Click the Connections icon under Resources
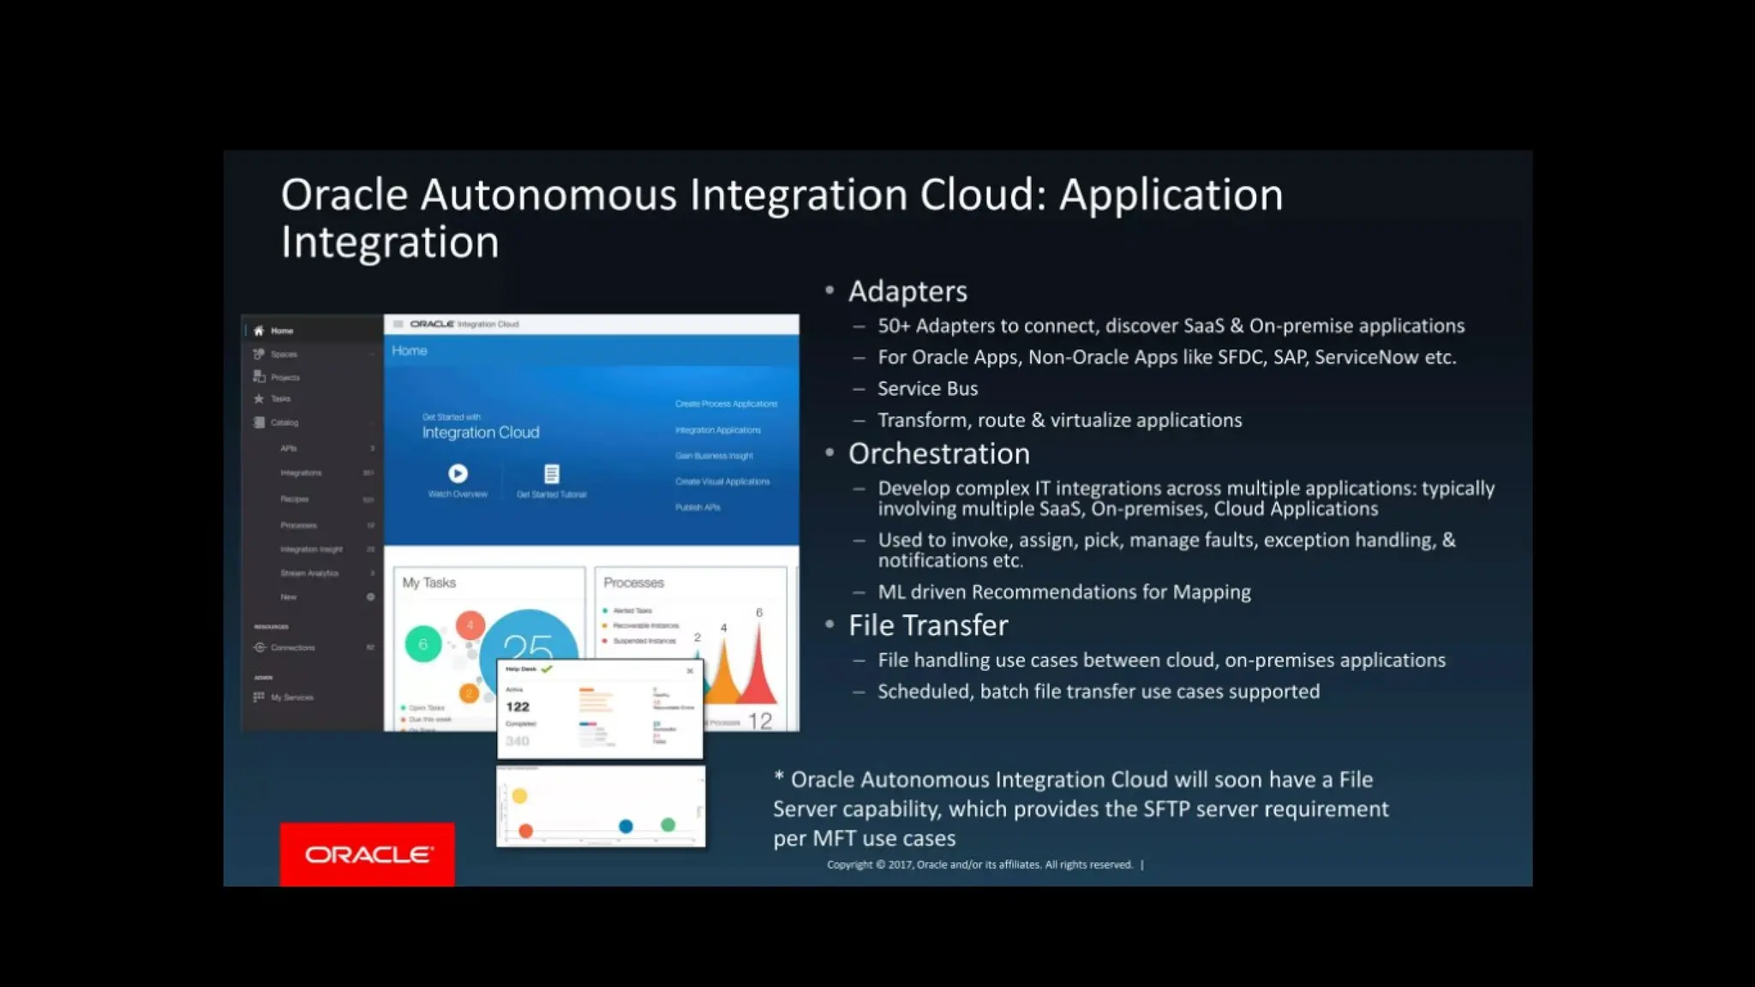Screen dimensions: 1755x987 (x=260, y=648)
